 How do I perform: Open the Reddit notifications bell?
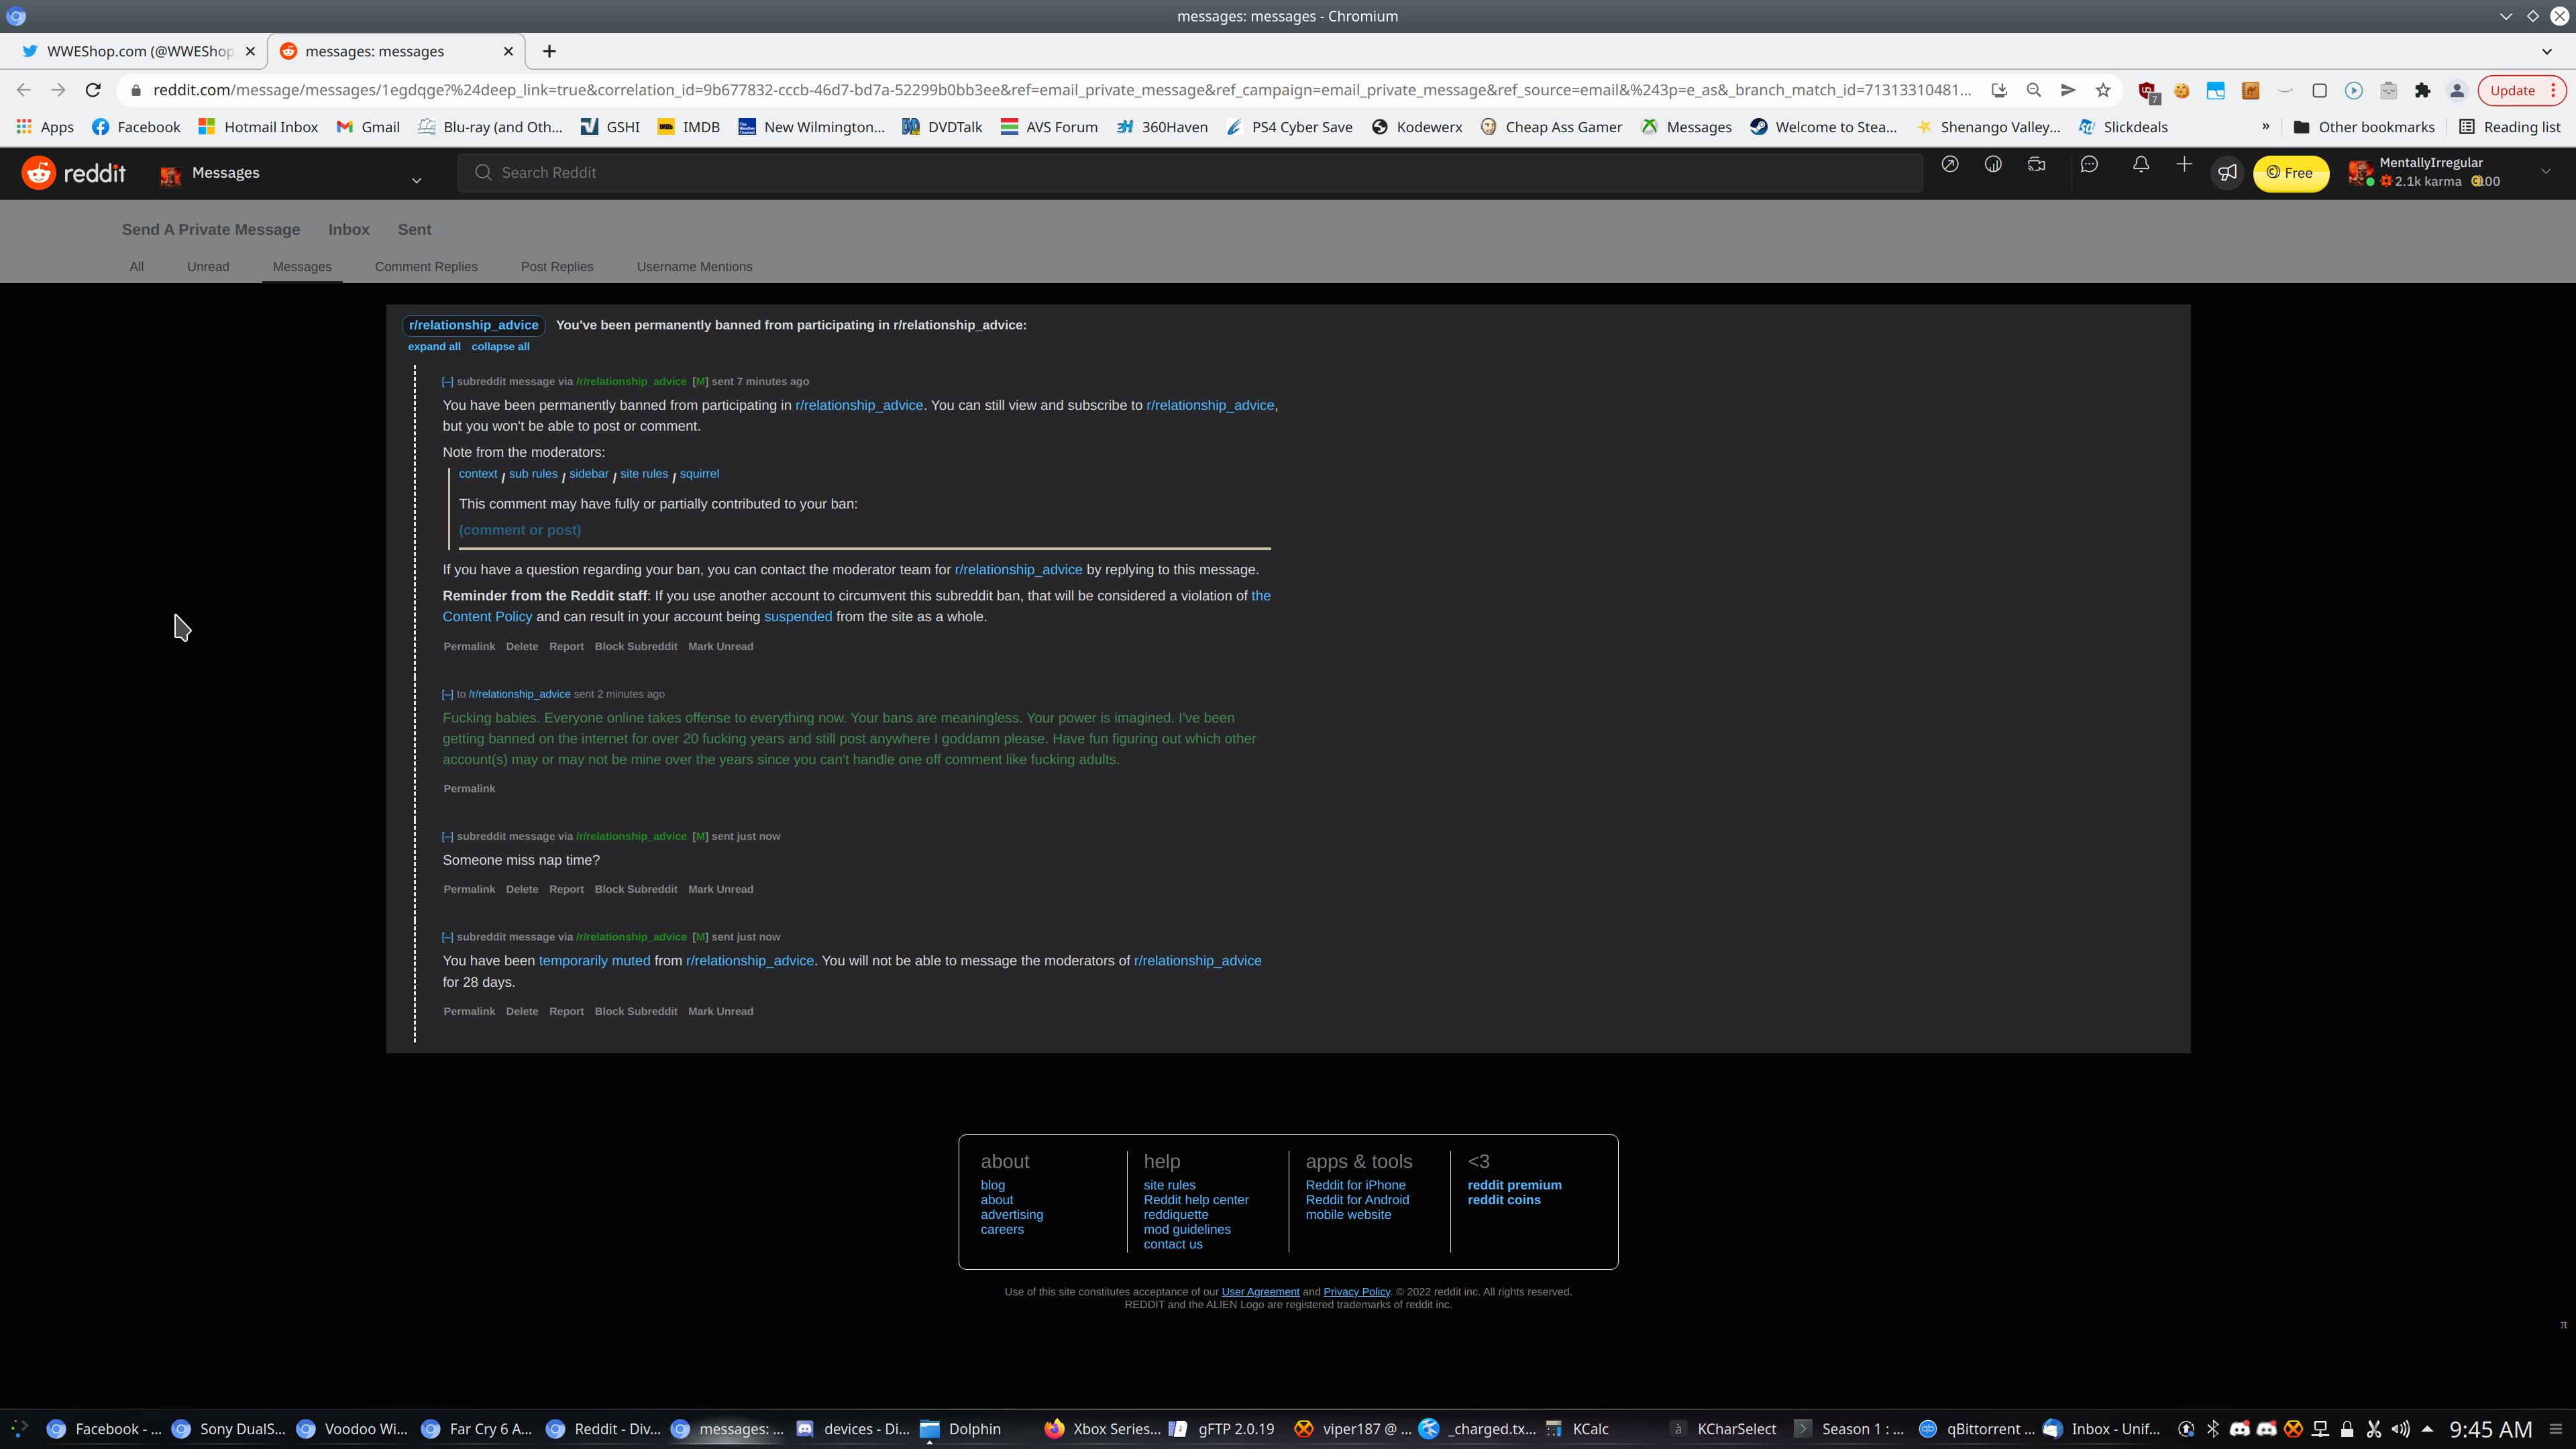coord(2140,165)
